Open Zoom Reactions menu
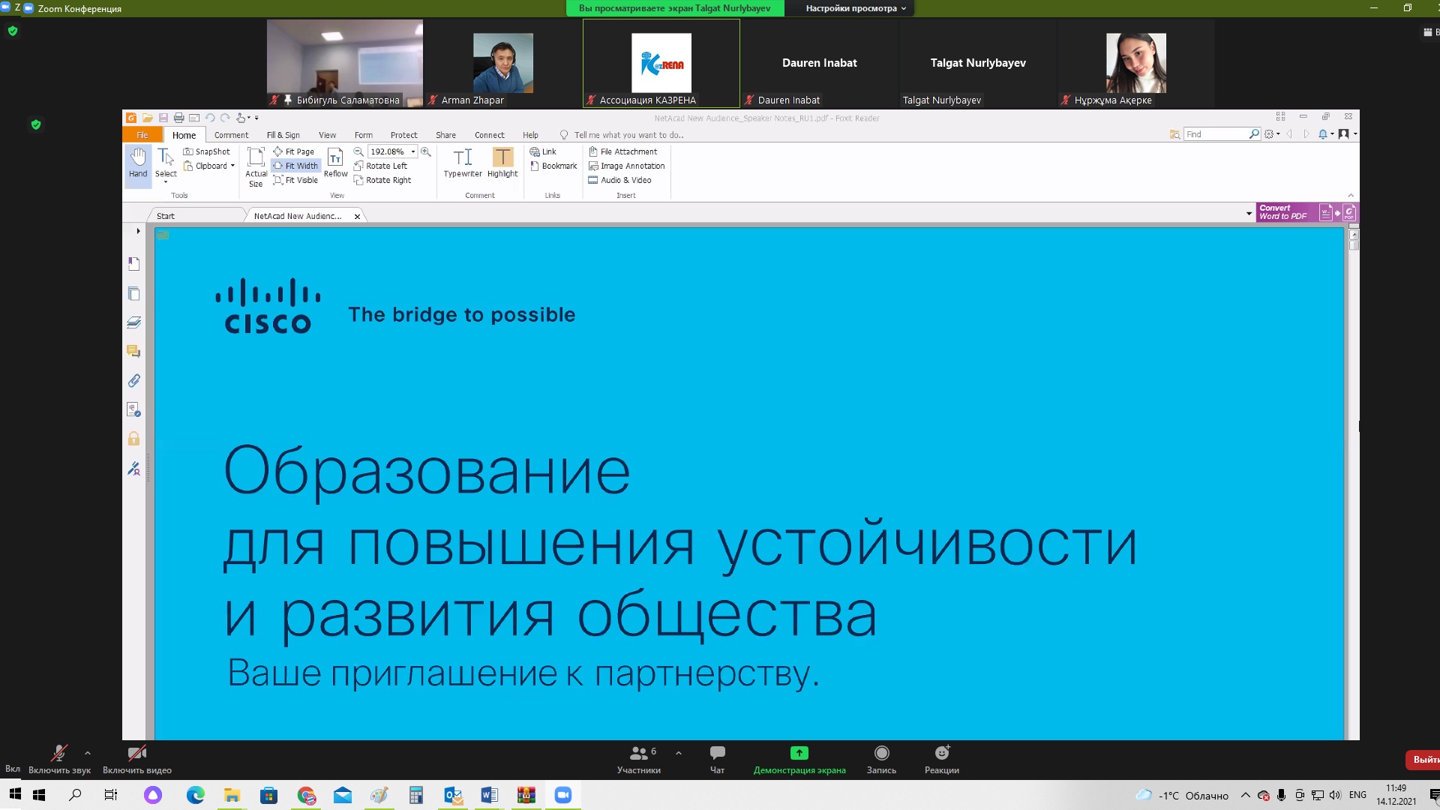This screenshot has height=810, width=1440. [941, 759]
